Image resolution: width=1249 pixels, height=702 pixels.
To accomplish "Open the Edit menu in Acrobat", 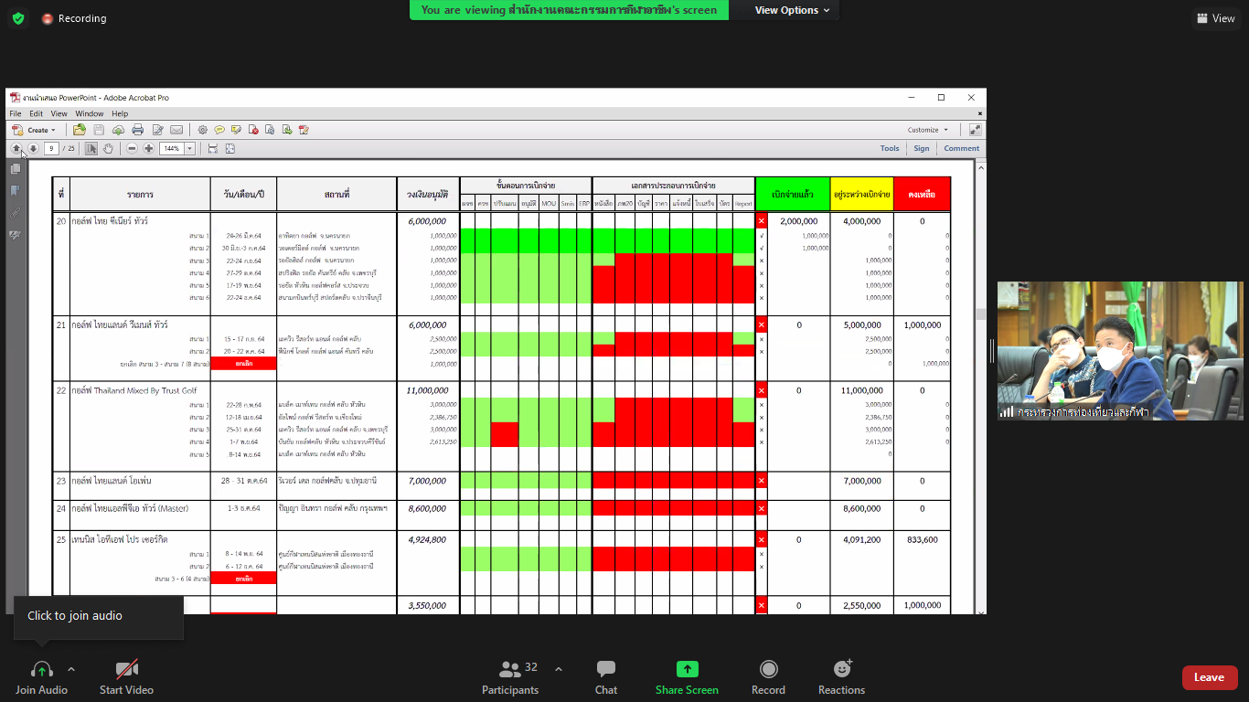I will pyautogui.click(x=36, y=113).
